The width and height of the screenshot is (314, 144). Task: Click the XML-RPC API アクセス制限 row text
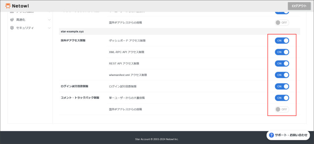127,52
